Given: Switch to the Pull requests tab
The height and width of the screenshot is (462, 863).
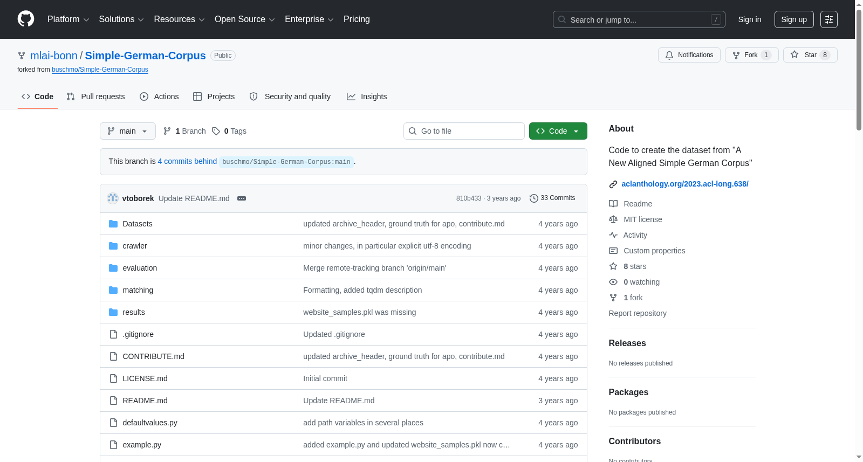Looking at the screenshot, I should (x=96, y=96).
